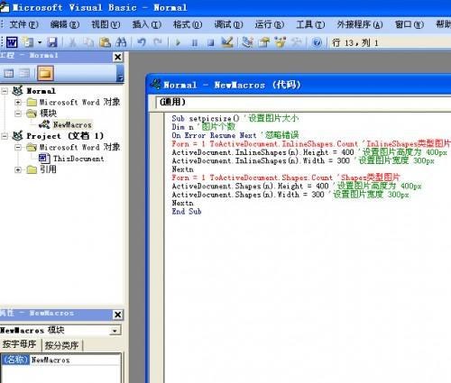Click the Reset stop square icon
Screen dimensions: 451x383
211,42
